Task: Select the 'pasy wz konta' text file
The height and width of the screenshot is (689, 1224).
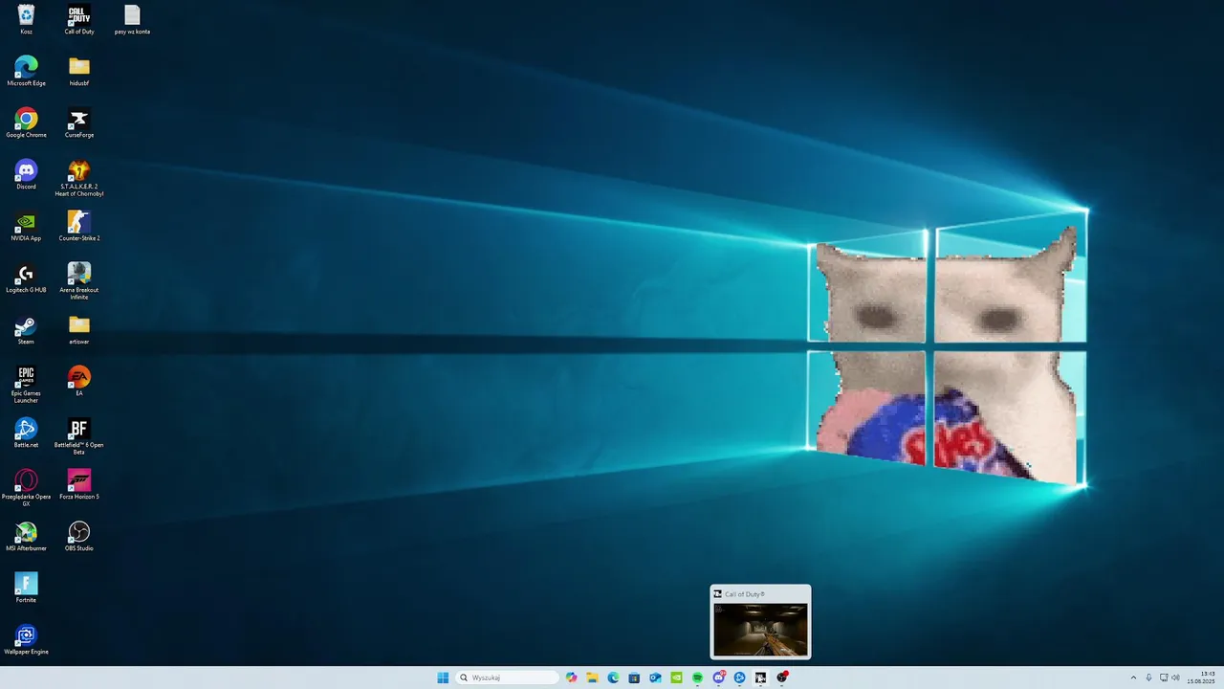Action: click(132, 19)
